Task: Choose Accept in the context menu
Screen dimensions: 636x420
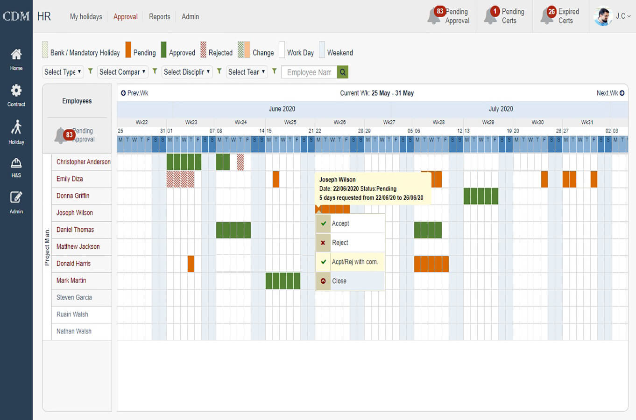Action: pos(340,224)
